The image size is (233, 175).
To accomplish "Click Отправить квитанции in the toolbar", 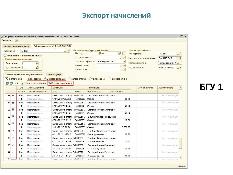I will click(61, 83).
